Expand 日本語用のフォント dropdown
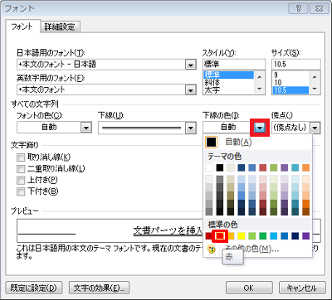The image size is (332, 300). [190, 65]
